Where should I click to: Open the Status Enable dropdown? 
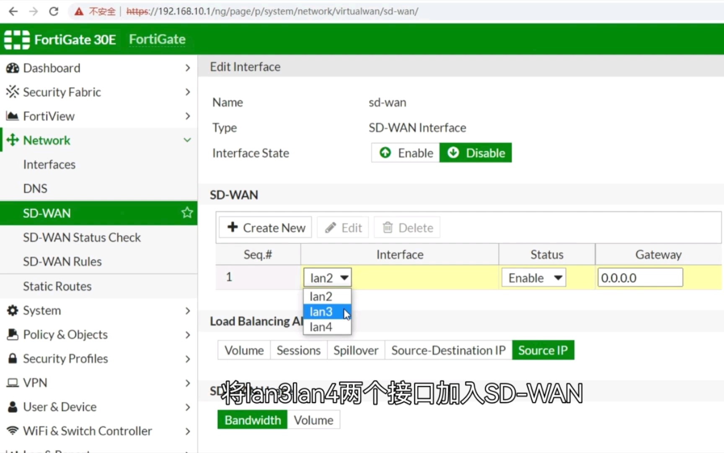click(x=534, y=278)
